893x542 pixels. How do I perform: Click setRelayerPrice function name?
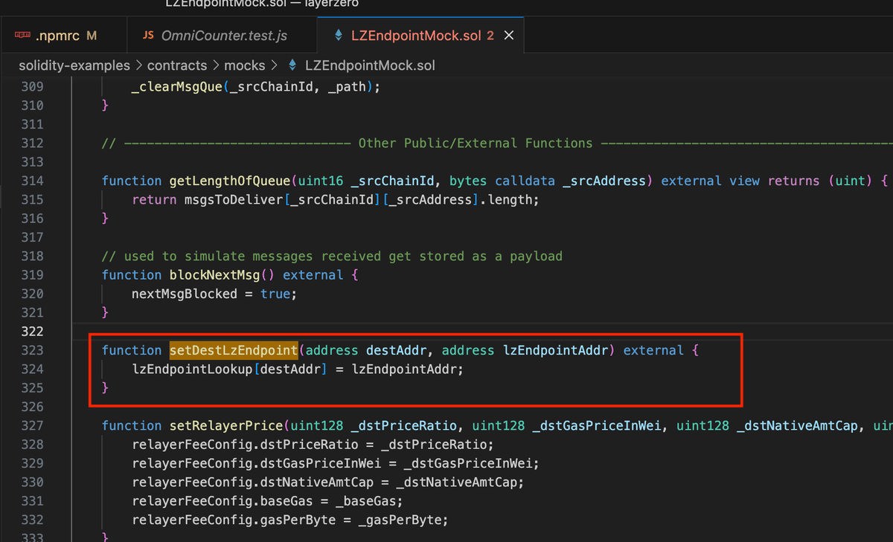tap(226, 426)
